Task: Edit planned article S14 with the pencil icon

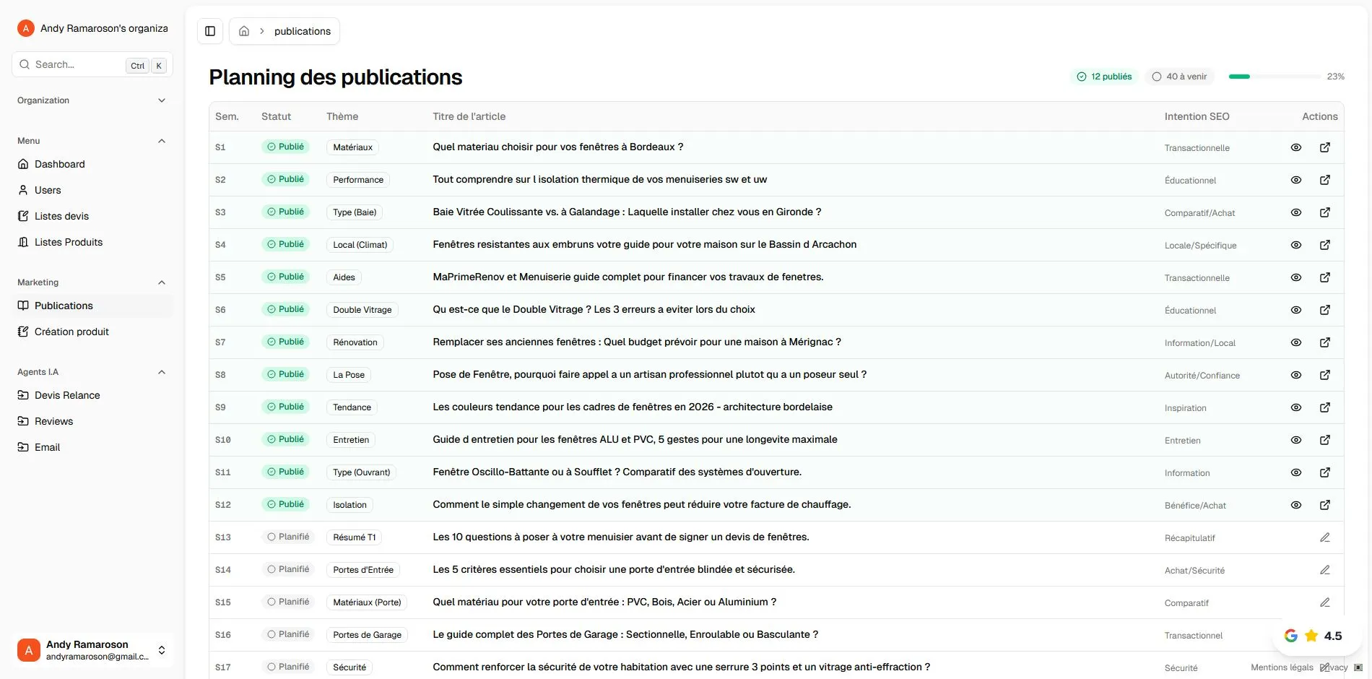Action: 1325,570
